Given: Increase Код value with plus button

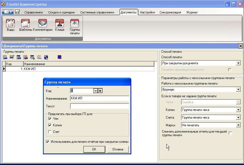Looking at the screenshot, I should (x=100, y=91).
